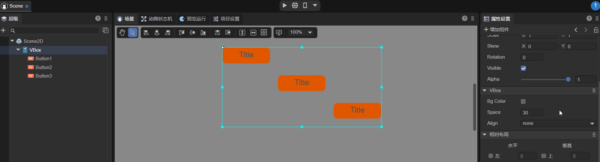Open the Align dropdown set to none
600x162 pixels.
tap(558, 124)
